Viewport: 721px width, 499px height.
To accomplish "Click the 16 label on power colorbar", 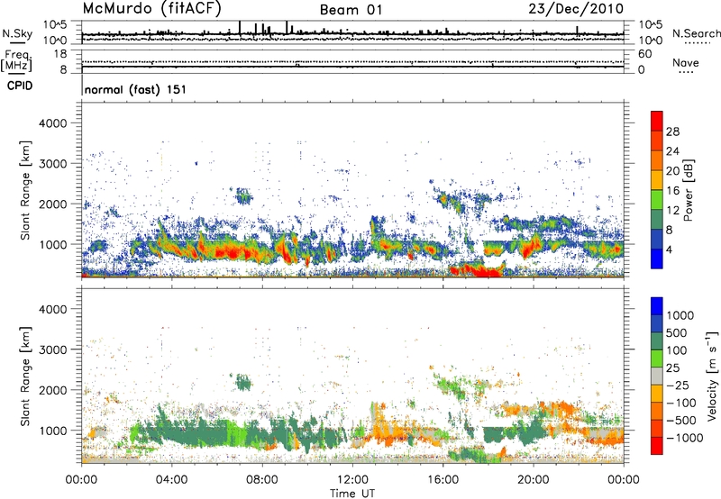I will [x=672, y=191].
